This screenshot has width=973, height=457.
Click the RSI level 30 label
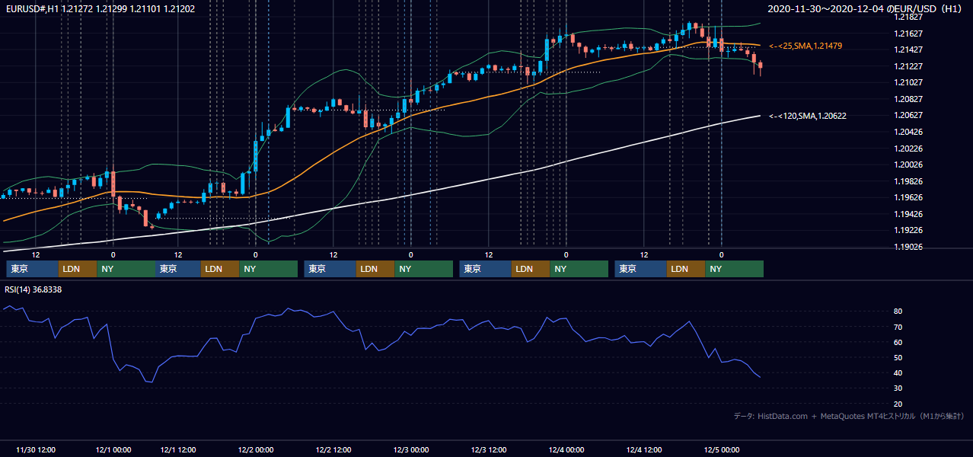898,388
